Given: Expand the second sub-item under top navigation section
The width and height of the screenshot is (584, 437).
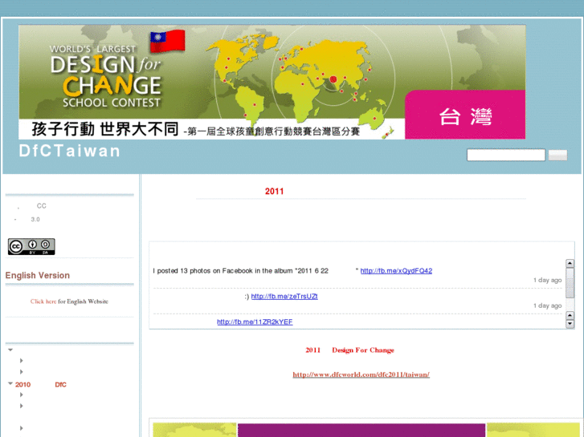Looking at the screenshot, I should [21, 371].
